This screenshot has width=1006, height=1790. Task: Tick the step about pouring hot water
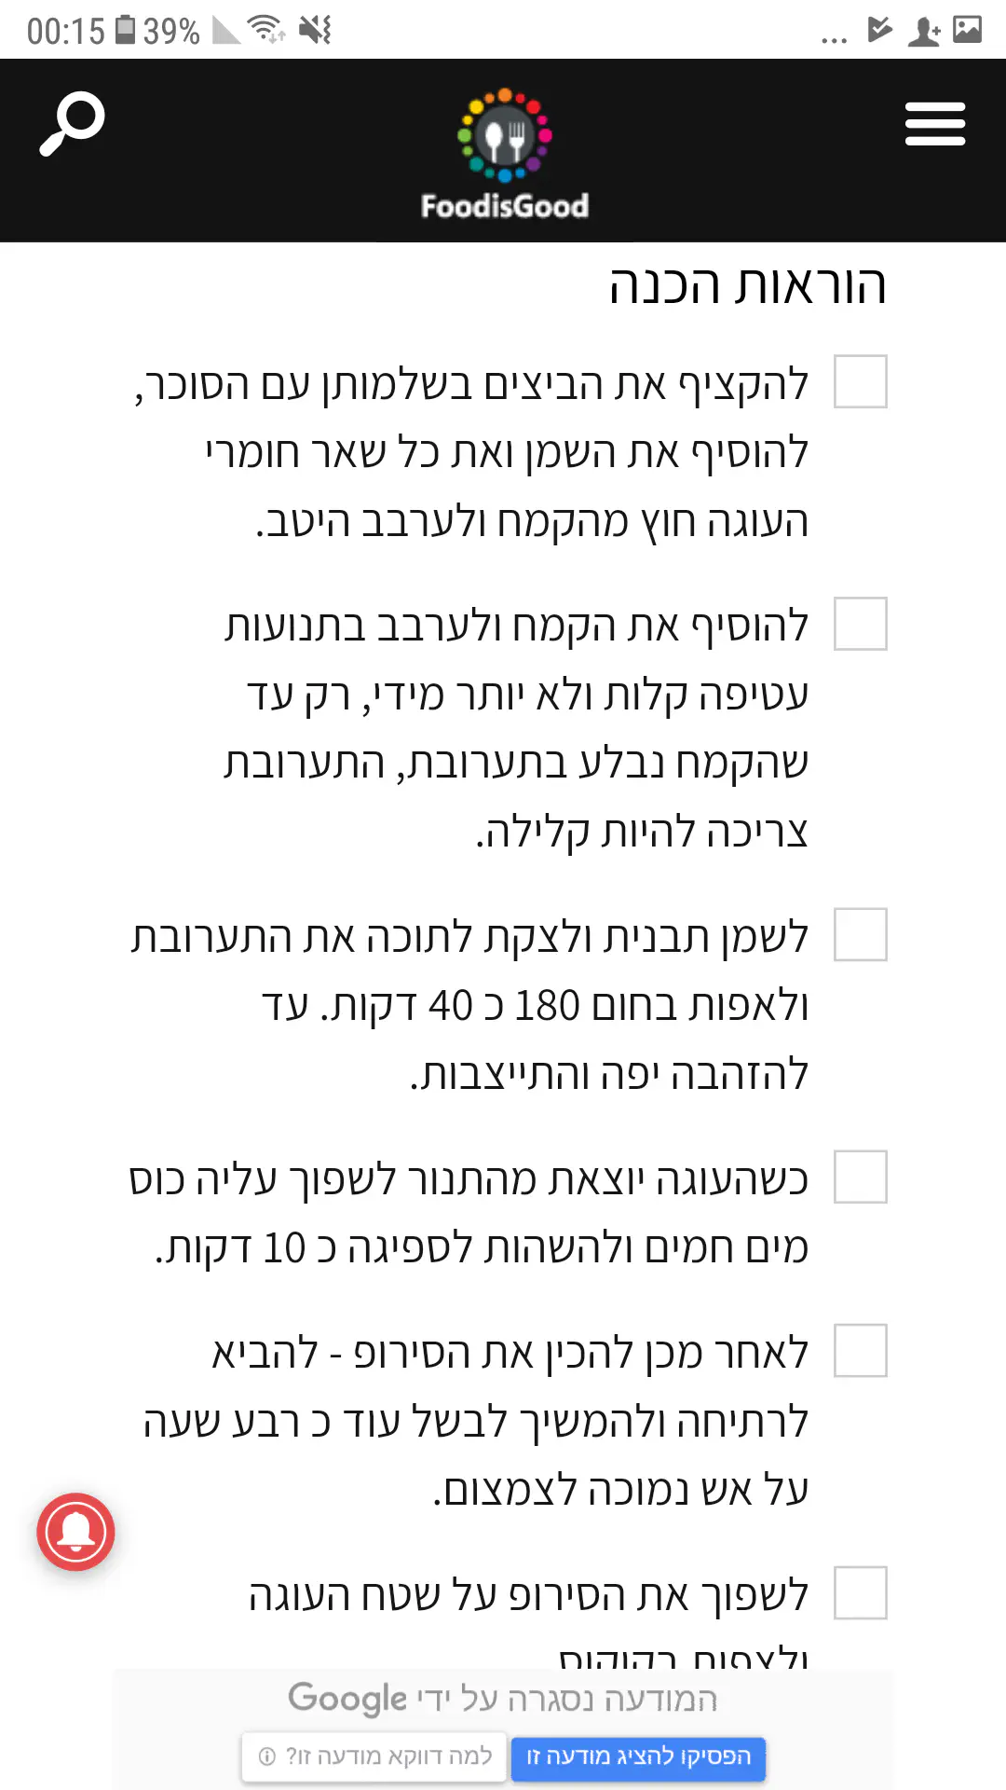(860, 1177)
